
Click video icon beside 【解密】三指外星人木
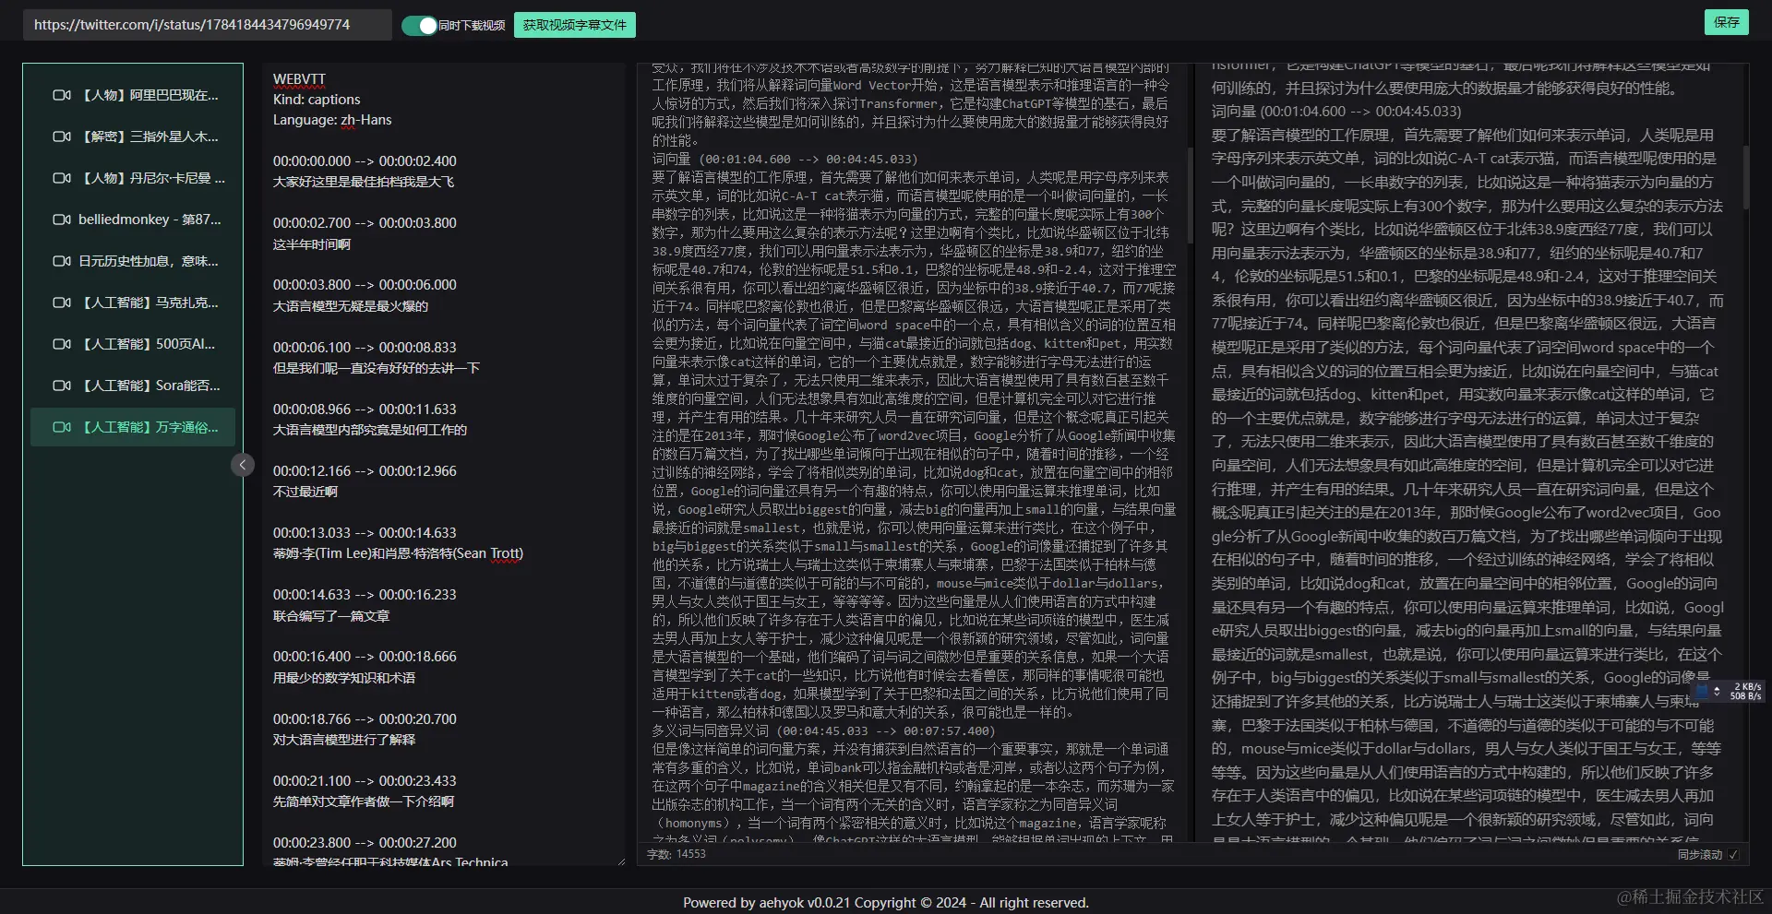point(62,137)
